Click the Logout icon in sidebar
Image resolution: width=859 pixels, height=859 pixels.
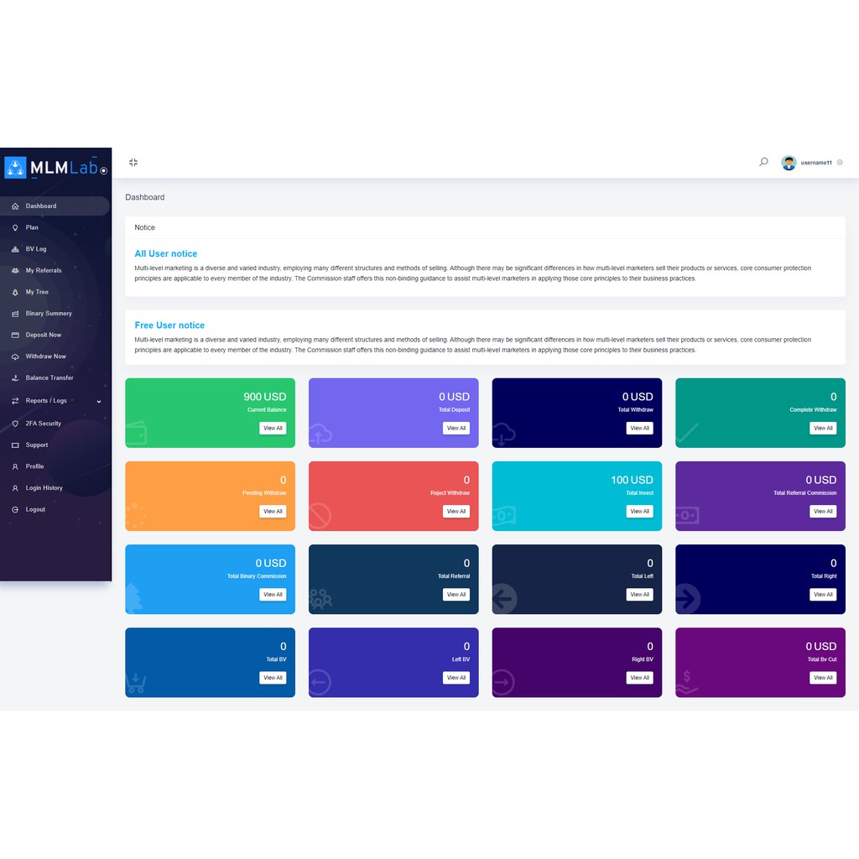[x=15, y=509]
